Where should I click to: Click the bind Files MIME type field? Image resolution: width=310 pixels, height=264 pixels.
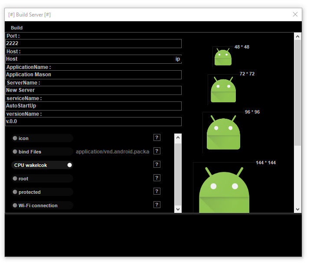pos(113,152)
